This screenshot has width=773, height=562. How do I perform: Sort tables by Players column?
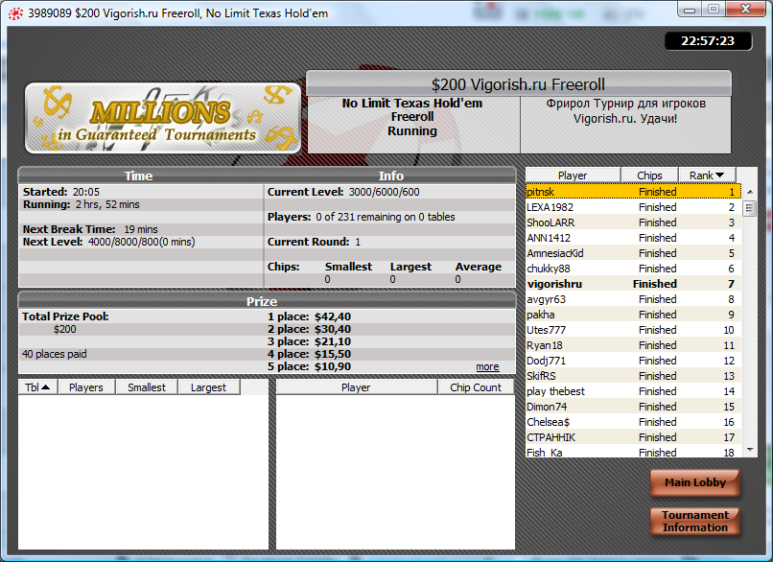86,387
